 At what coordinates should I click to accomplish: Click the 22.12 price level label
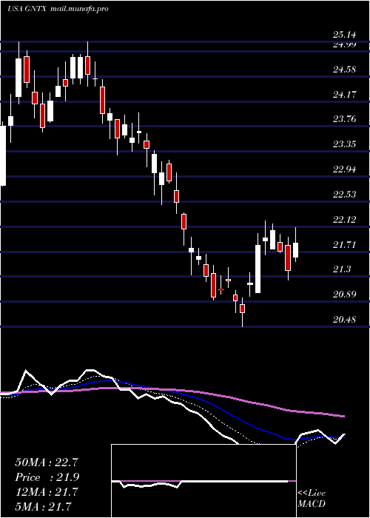point(345,219)
